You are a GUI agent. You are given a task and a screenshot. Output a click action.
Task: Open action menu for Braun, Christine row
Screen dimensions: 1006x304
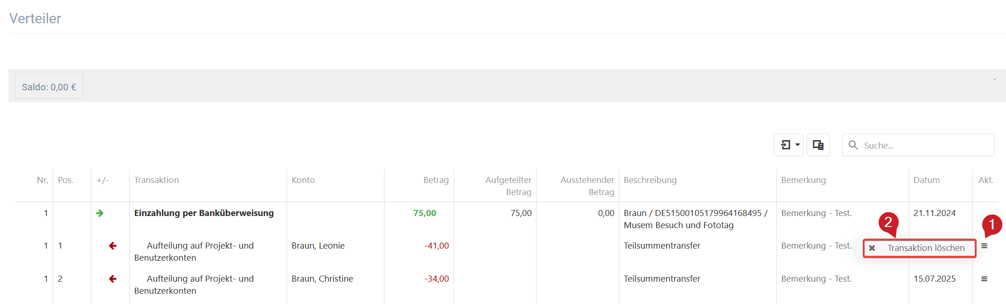pos(984,279)
